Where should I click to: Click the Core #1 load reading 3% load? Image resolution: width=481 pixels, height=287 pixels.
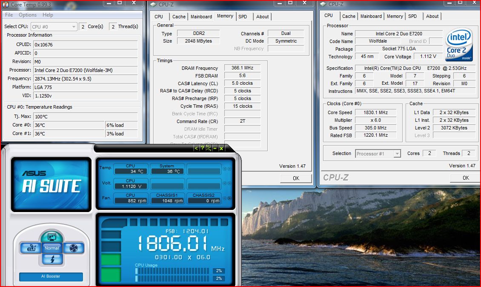pyautogui.click(x=121, y=134)
